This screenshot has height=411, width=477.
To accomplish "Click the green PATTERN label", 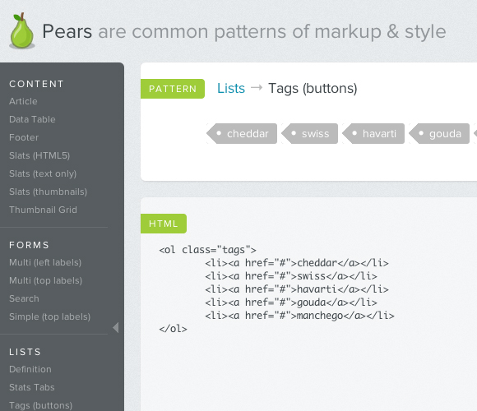I will pos(173,89).
